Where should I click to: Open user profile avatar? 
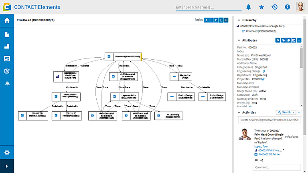pos(300,7)
